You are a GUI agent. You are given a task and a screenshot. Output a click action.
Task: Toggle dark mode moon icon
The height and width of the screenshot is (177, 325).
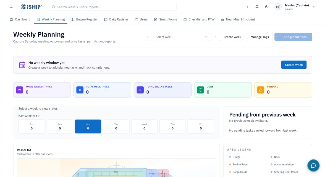click(266, 7)
